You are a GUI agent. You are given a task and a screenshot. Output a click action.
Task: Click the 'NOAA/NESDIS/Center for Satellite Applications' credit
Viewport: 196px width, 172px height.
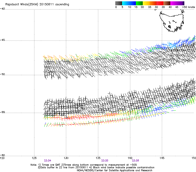tap(114, 170)
